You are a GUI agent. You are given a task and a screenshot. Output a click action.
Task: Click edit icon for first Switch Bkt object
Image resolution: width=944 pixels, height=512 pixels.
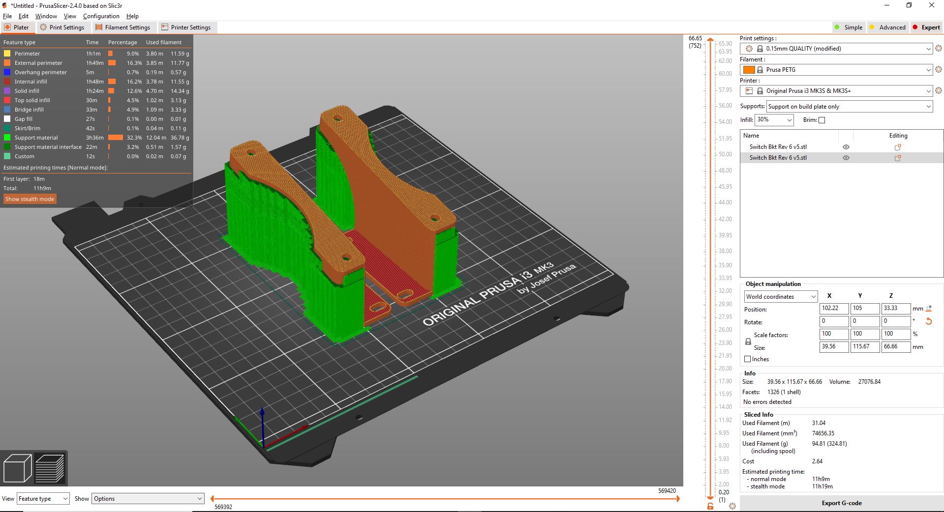tap(898, 147)
